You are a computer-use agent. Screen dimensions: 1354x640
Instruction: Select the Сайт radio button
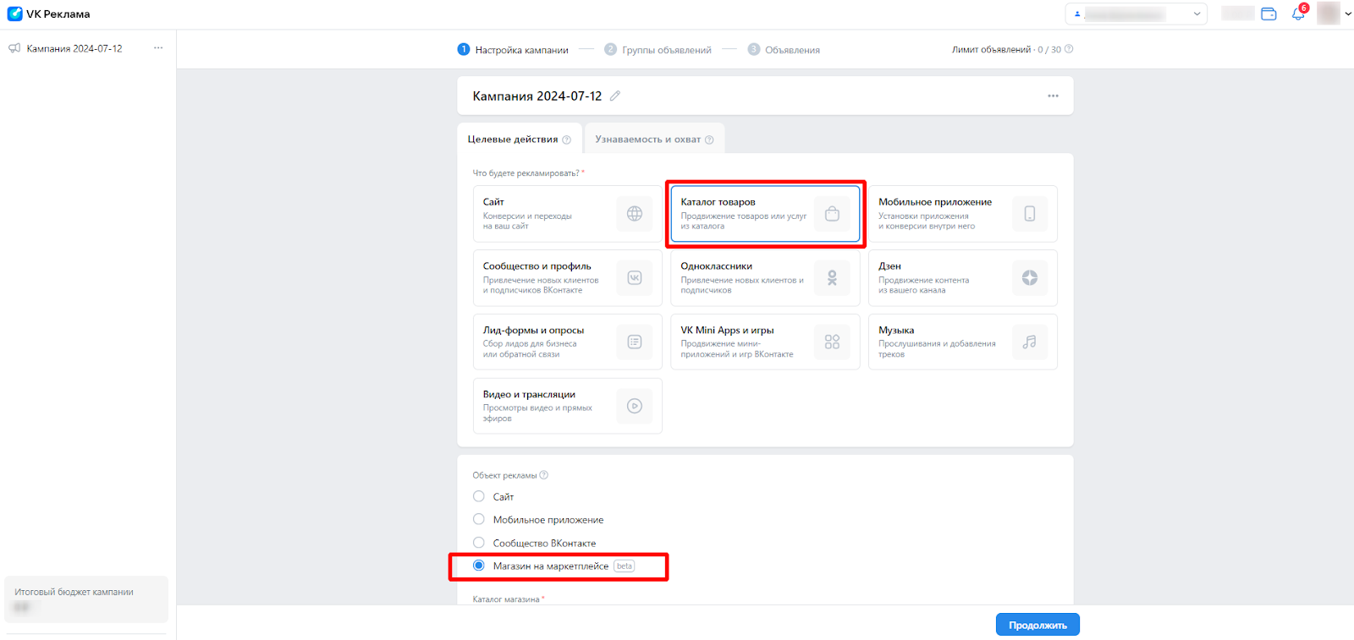tap(479, 496)
